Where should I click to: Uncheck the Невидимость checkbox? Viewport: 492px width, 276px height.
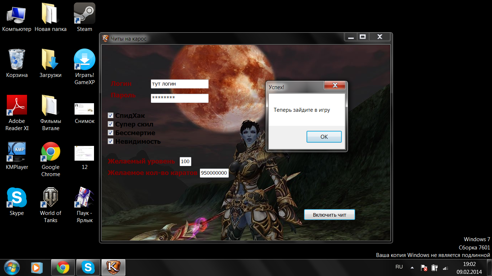click(111, 141)
